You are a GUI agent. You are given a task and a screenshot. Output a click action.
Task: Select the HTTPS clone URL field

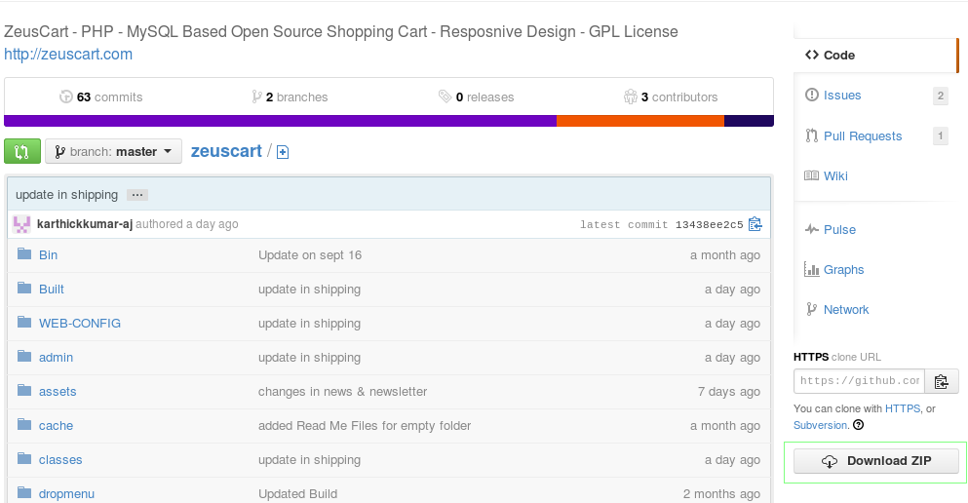pos(860,381)
